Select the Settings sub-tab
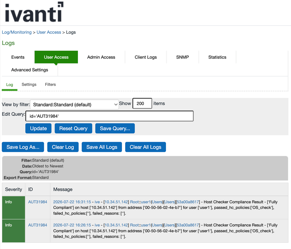Screen dimensions: 291x249 coord(29,85)
